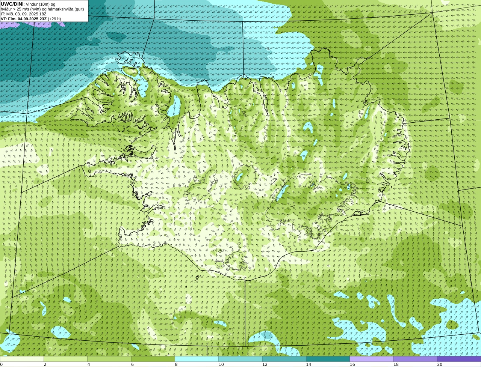The height and width of the screenshot is (367, 481).
Task: Click the 10–12 cyan scale swatch
Action: [x=240, y=359]
